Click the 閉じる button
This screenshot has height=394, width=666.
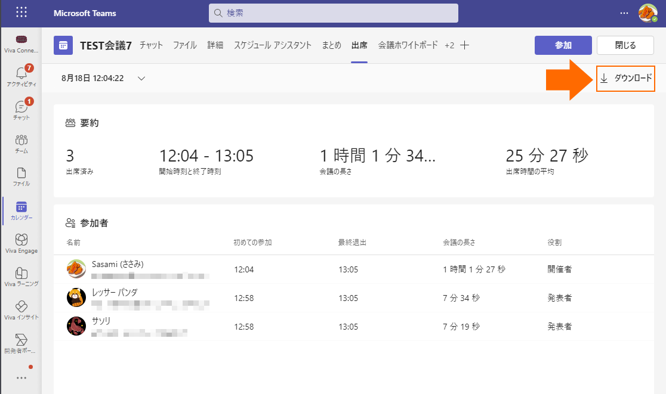[625, 45]
